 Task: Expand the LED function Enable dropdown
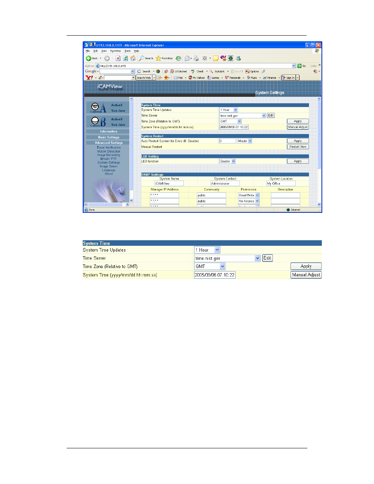click(233, 161)
